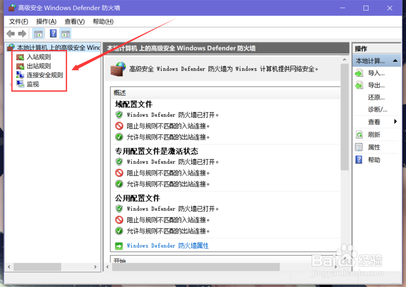The width and height of the screenshot is (406, 287).
Task: Click center pane horizontal scrollbar left arrow
Action: click(108, 267)
